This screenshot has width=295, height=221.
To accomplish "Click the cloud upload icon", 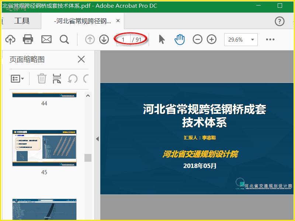I will click(x=10, y=39).
